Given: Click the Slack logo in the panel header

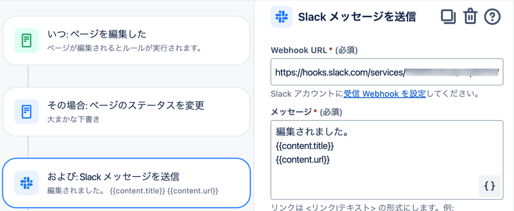Looking at the screenshot, I should (x=282, y=17).
